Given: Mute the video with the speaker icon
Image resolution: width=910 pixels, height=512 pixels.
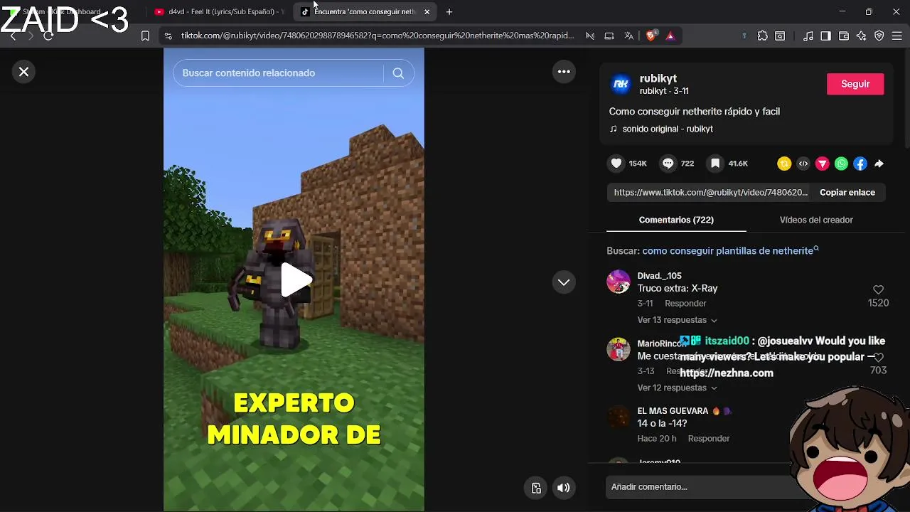Looking at the screenshot, I should tap(563, 488).
